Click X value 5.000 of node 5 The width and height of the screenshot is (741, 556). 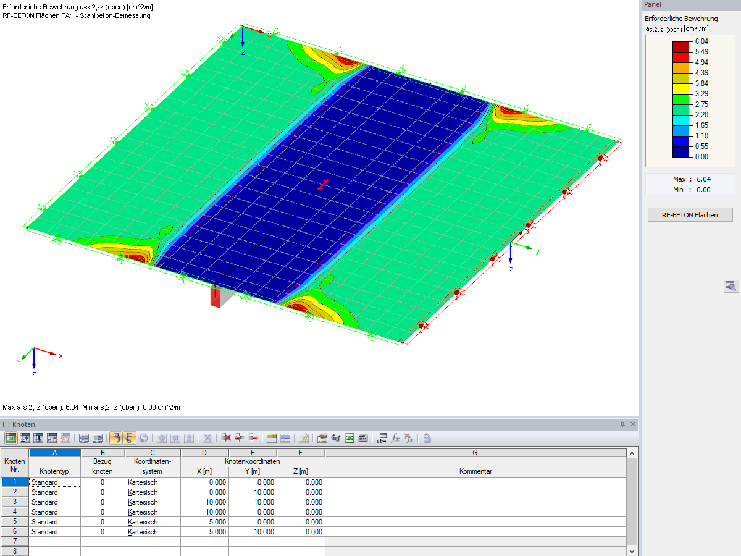click(x=205, y=522)
